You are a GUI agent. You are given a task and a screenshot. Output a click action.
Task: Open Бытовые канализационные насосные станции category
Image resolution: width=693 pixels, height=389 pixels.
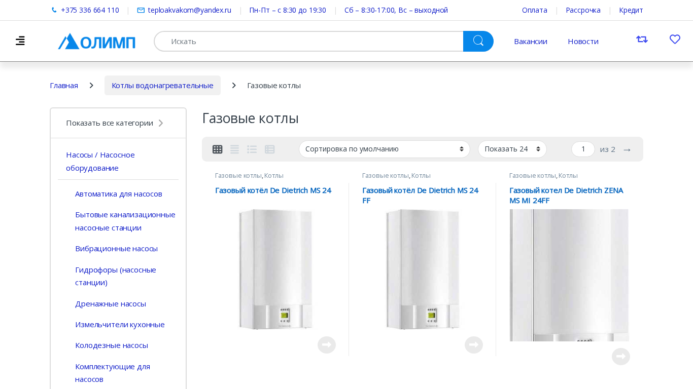pyautogui.click(x=125, y=221)
